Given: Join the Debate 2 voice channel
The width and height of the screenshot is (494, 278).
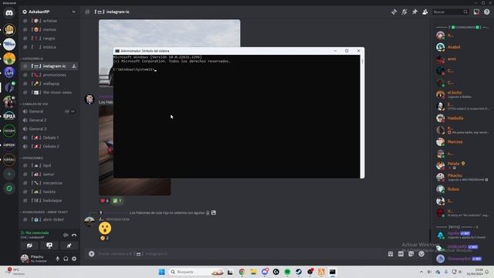Looking at the screenshot, I should pyautogui.click(x=49, y=147).
